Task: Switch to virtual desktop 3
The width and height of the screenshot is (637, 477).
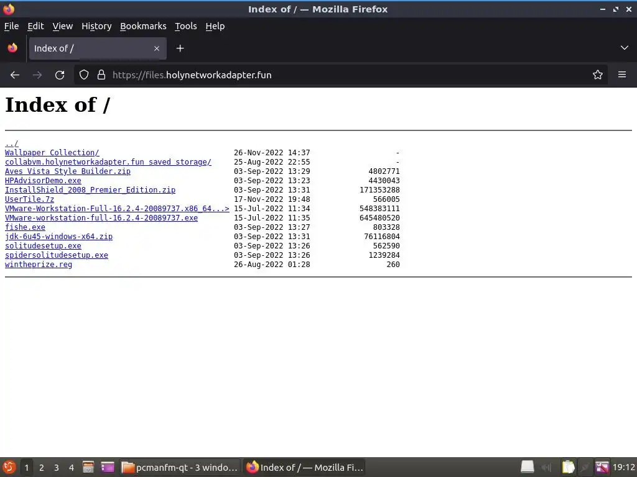Action: (57, 468)
